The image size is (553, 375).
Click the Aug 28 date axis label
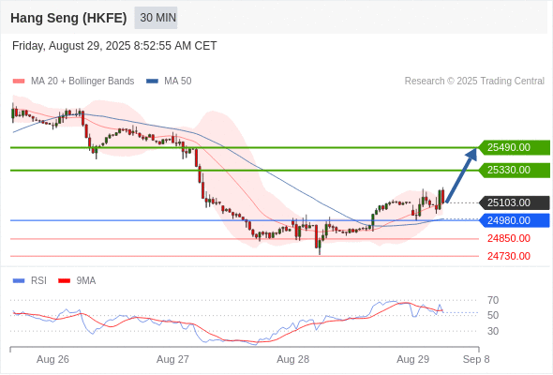click(x=292, y=359)
